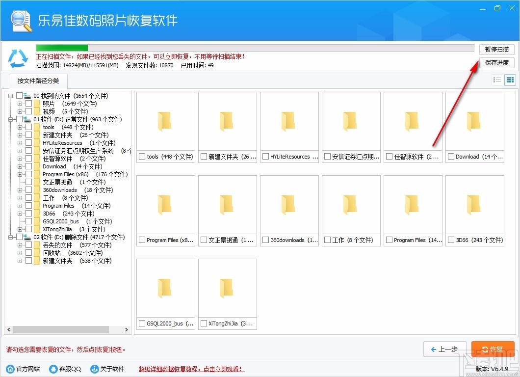
Task: Open the 超级详细数据恢复教程 link
Action: click(x=191, y=369)
